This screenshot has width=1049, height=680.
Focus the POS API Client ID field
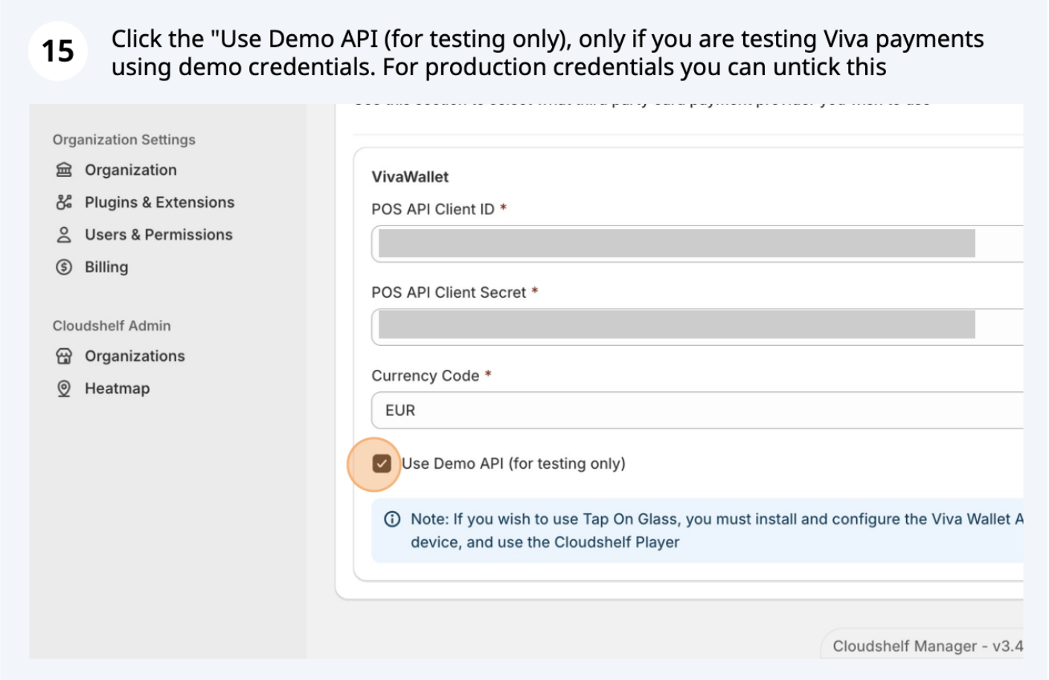[697, 244]
